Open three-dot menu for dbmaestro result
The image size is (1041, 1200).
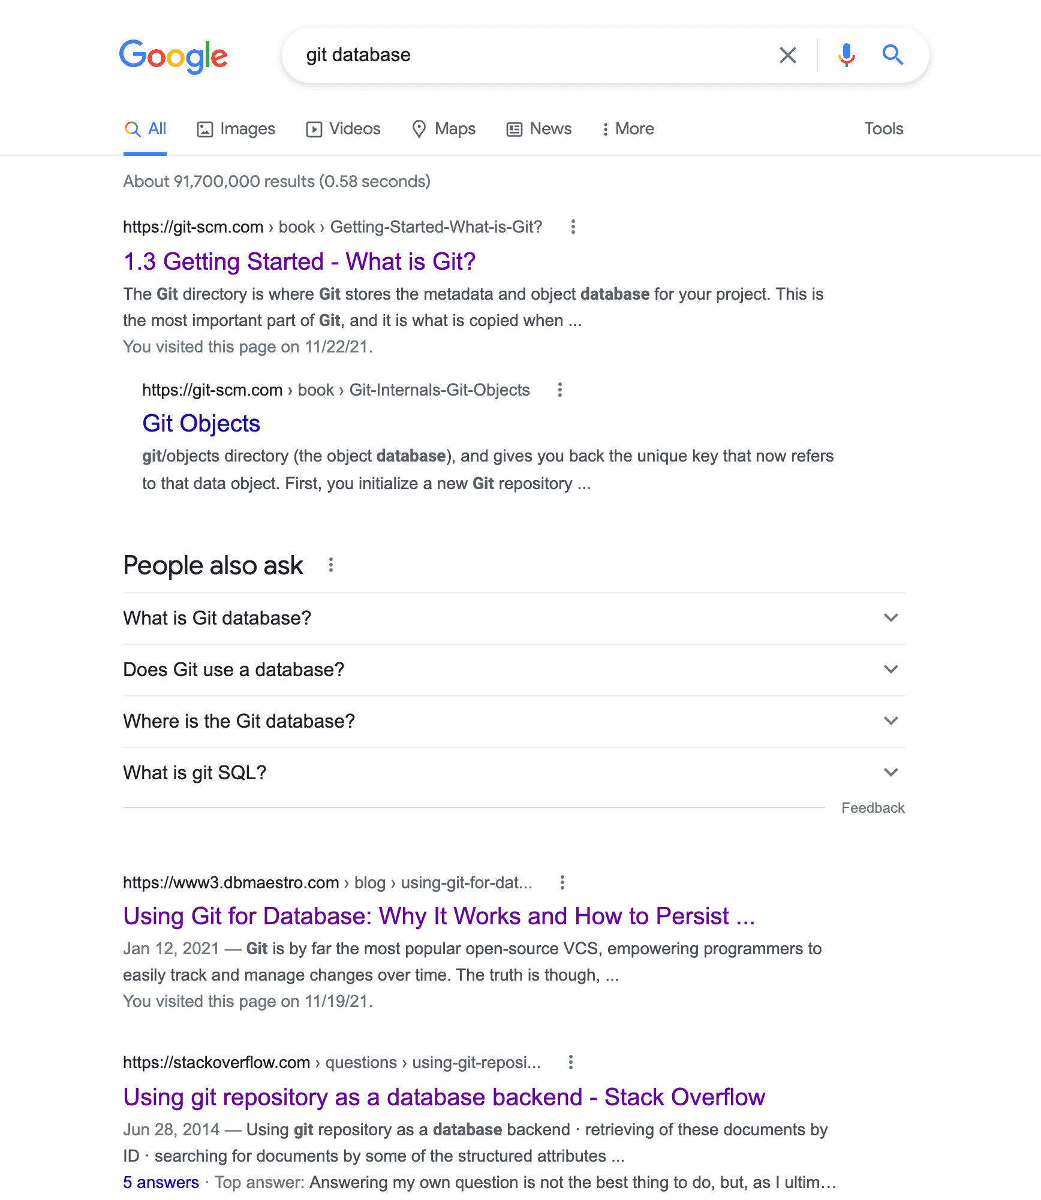point(562,882)
